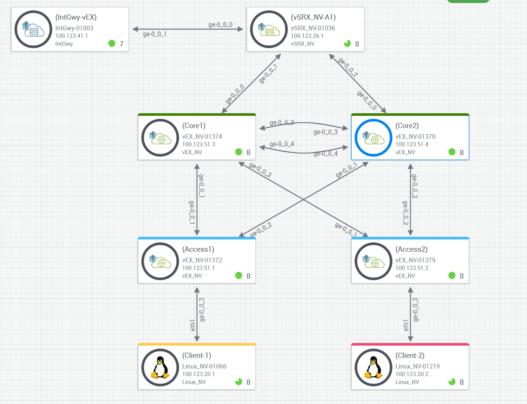Select the Client-2 Linux penguin icon
The width and height of the screenshot is (527, 404).
373,367
